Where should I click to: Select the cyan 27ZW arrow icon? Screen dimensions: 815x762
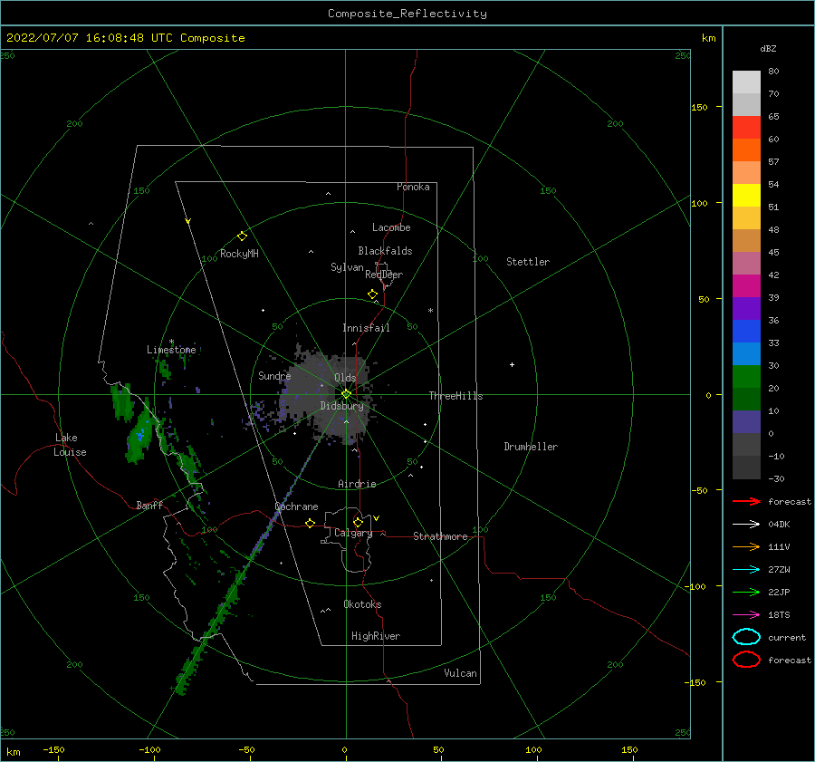(x=746, y=570)
